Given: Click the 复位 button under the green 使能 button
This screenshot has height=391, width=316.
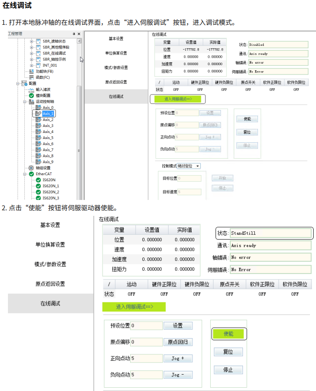Looking at the screenshot, I should coord(228,352).
